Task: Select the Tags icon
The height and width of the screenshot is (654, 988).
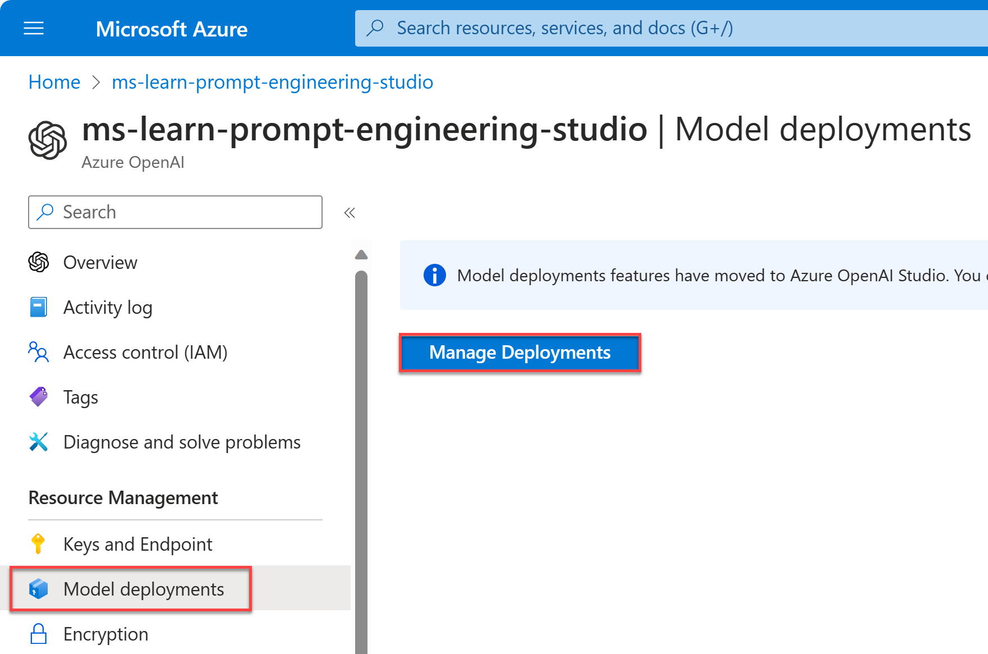Action: pyautogui.click(x=38, y=397)
